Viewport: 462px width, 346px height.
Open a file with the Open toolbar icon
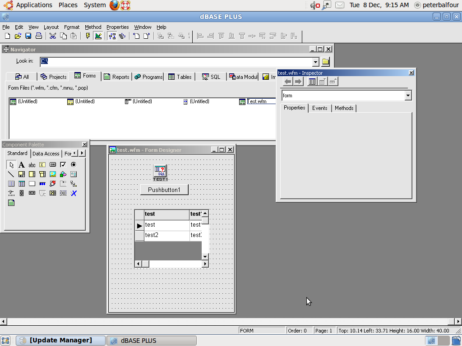(18, 36)
